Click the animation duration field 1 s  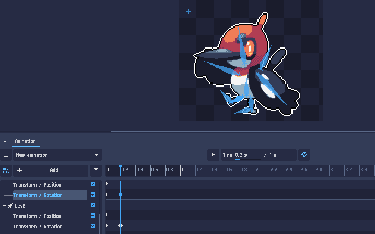coord(273,155)
